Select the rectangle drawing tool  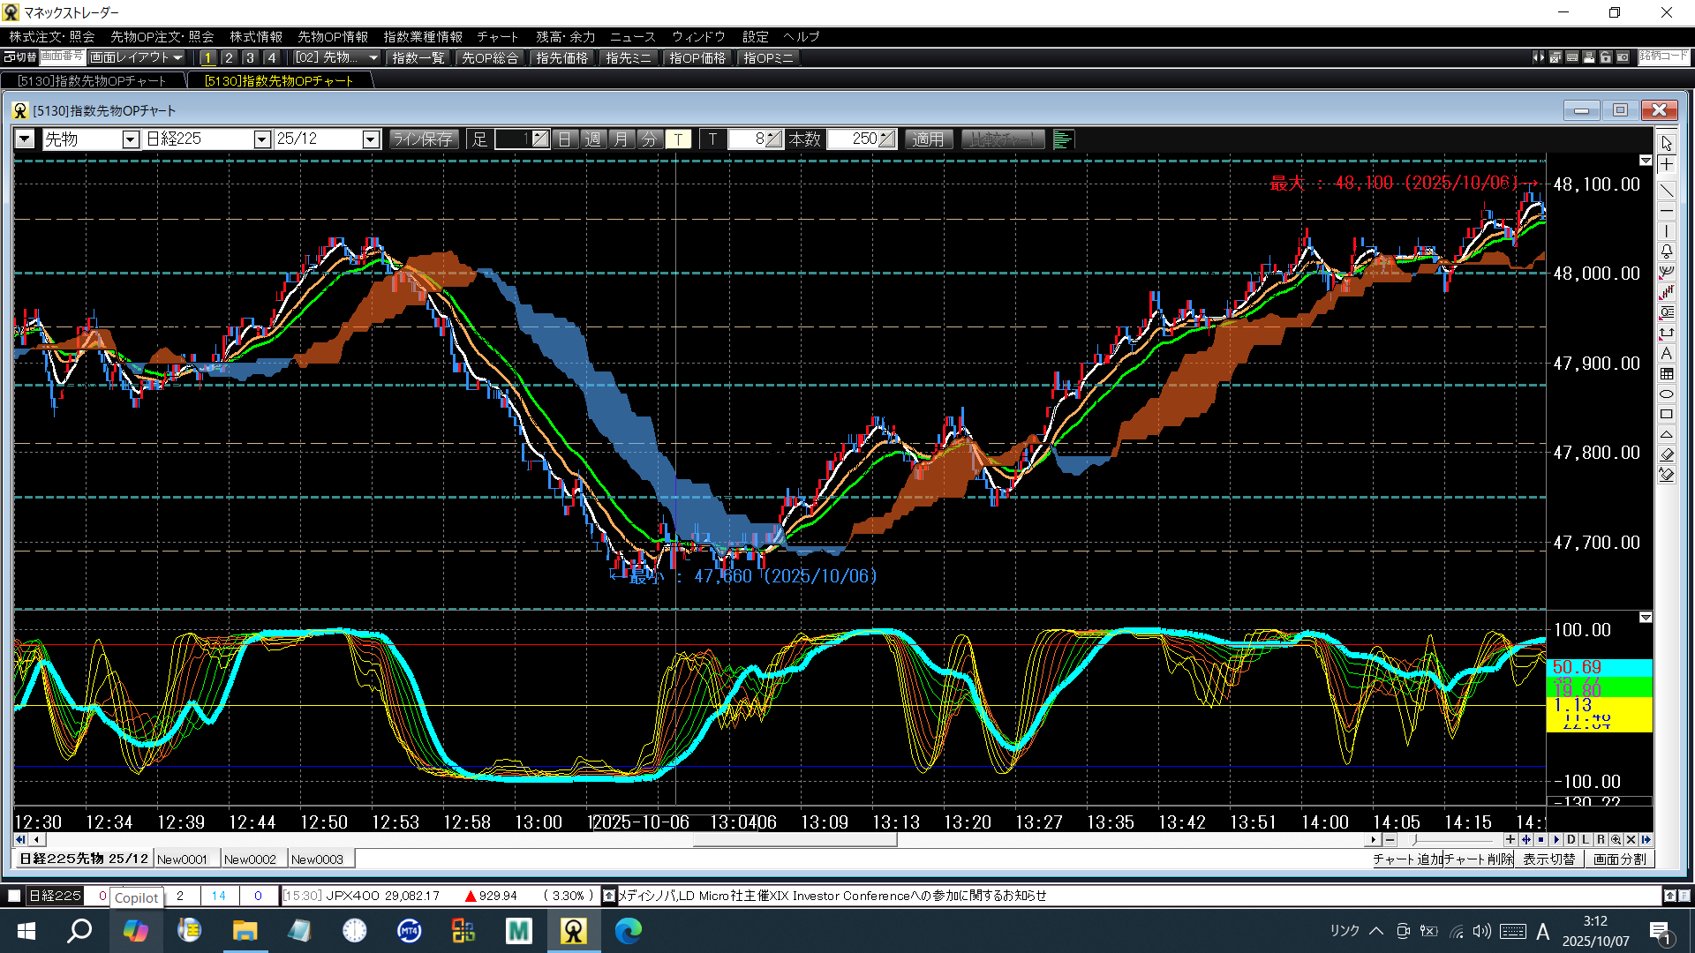click(x=1666, y=414)
